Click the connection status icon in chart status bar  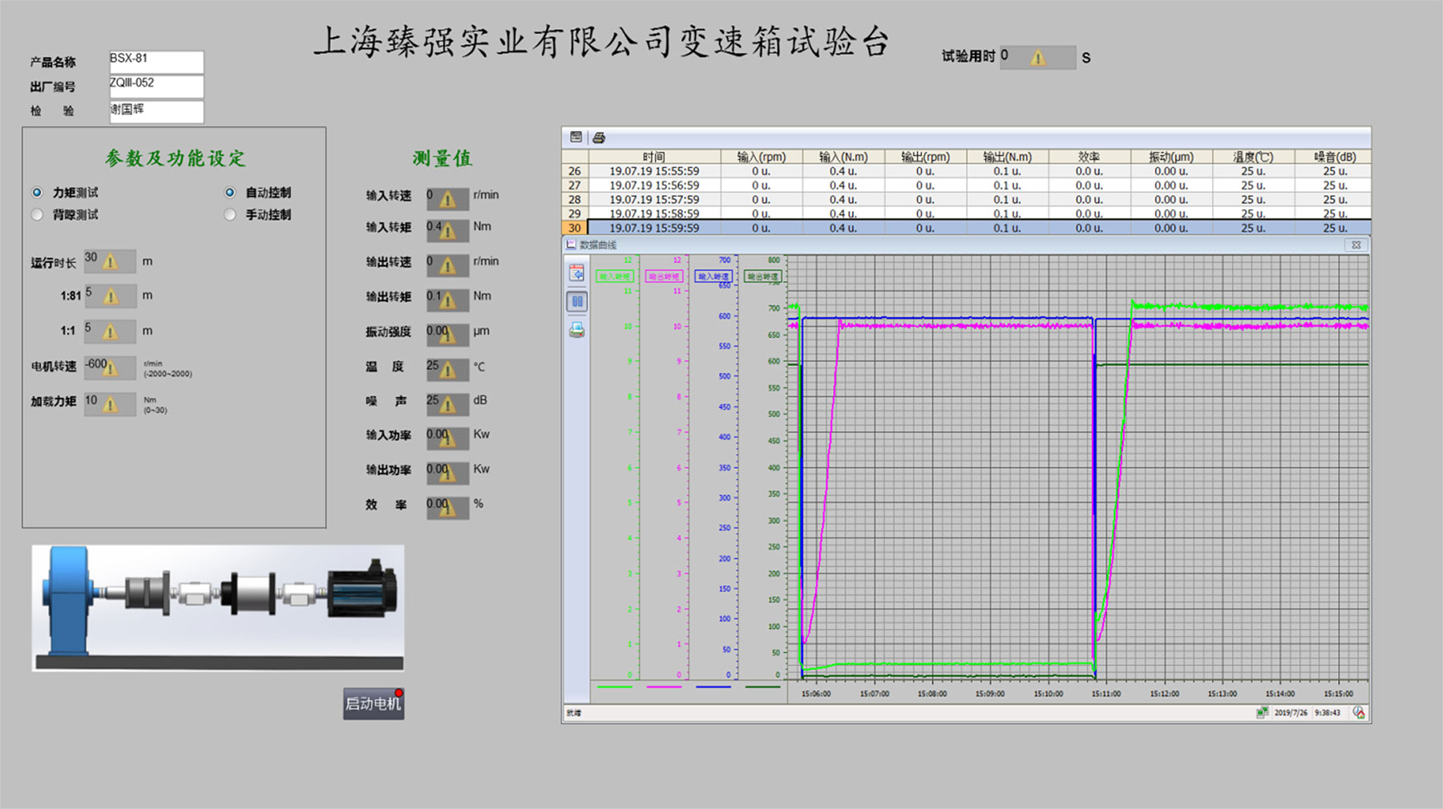(x=1262, y=712)
